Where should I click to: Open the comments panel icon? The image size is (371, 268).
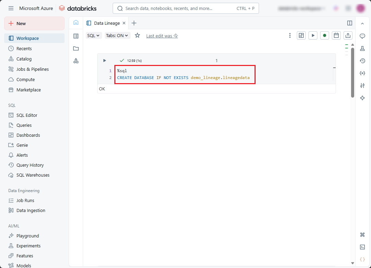click(x=362, y=36)
